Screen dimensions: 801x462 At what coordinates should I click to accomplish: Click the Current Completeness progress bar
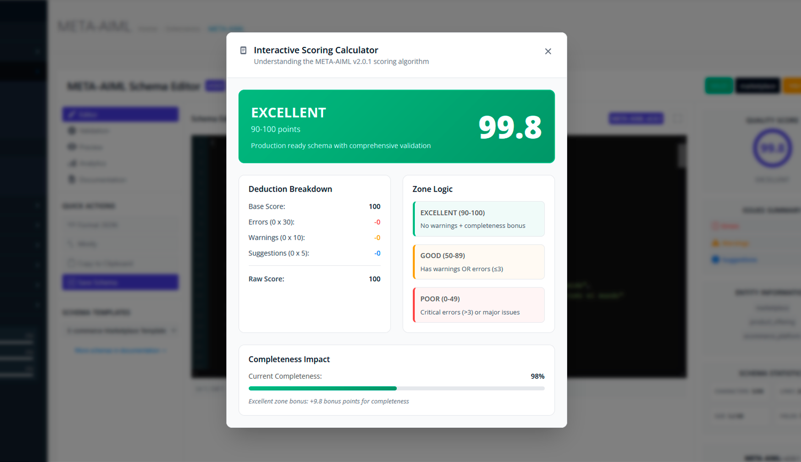click(x=396, y=388)
